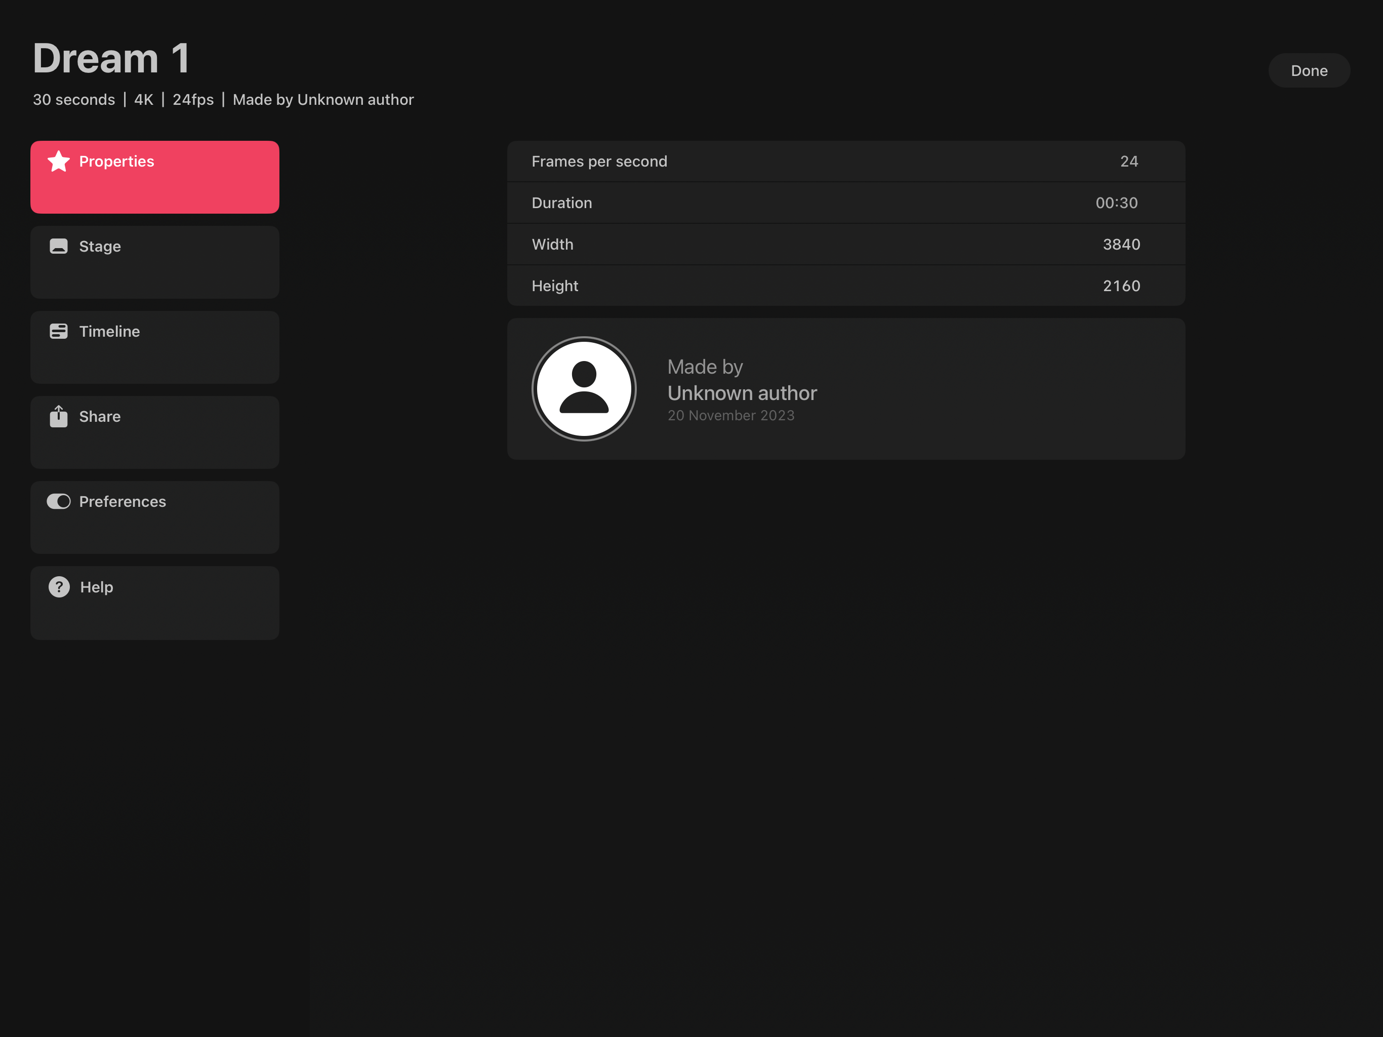The width and height of the screenshot is (1383, 1037).
Task: Click the Dream 1 project title
Action: [x=111, y=59]
